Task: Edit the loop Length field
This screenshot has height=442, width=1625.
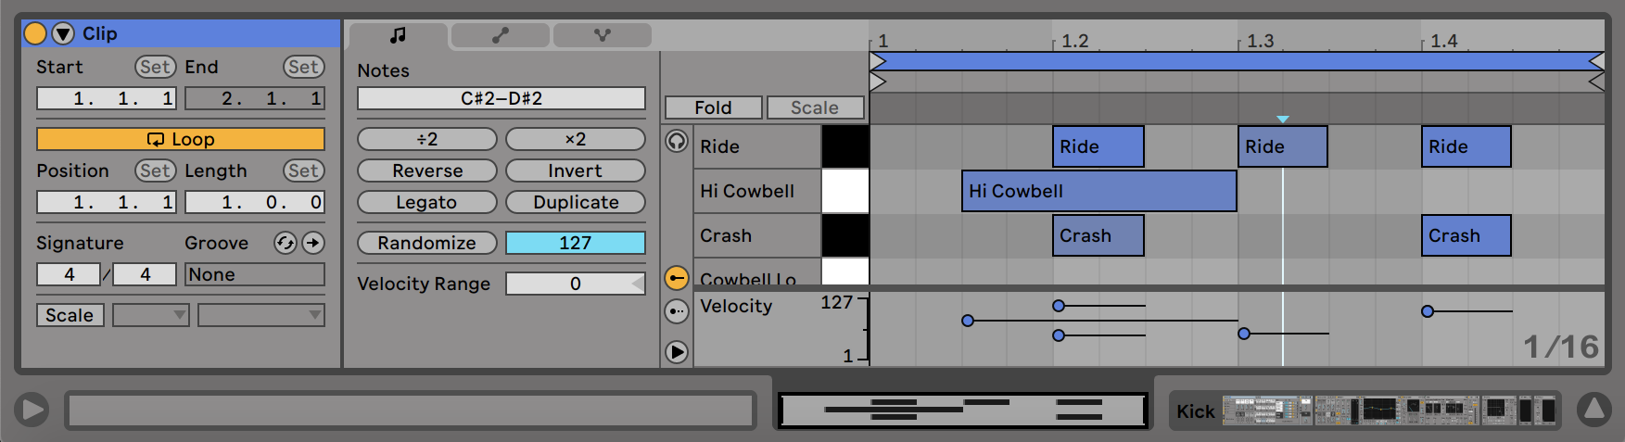Action: [x=255, y=202]
